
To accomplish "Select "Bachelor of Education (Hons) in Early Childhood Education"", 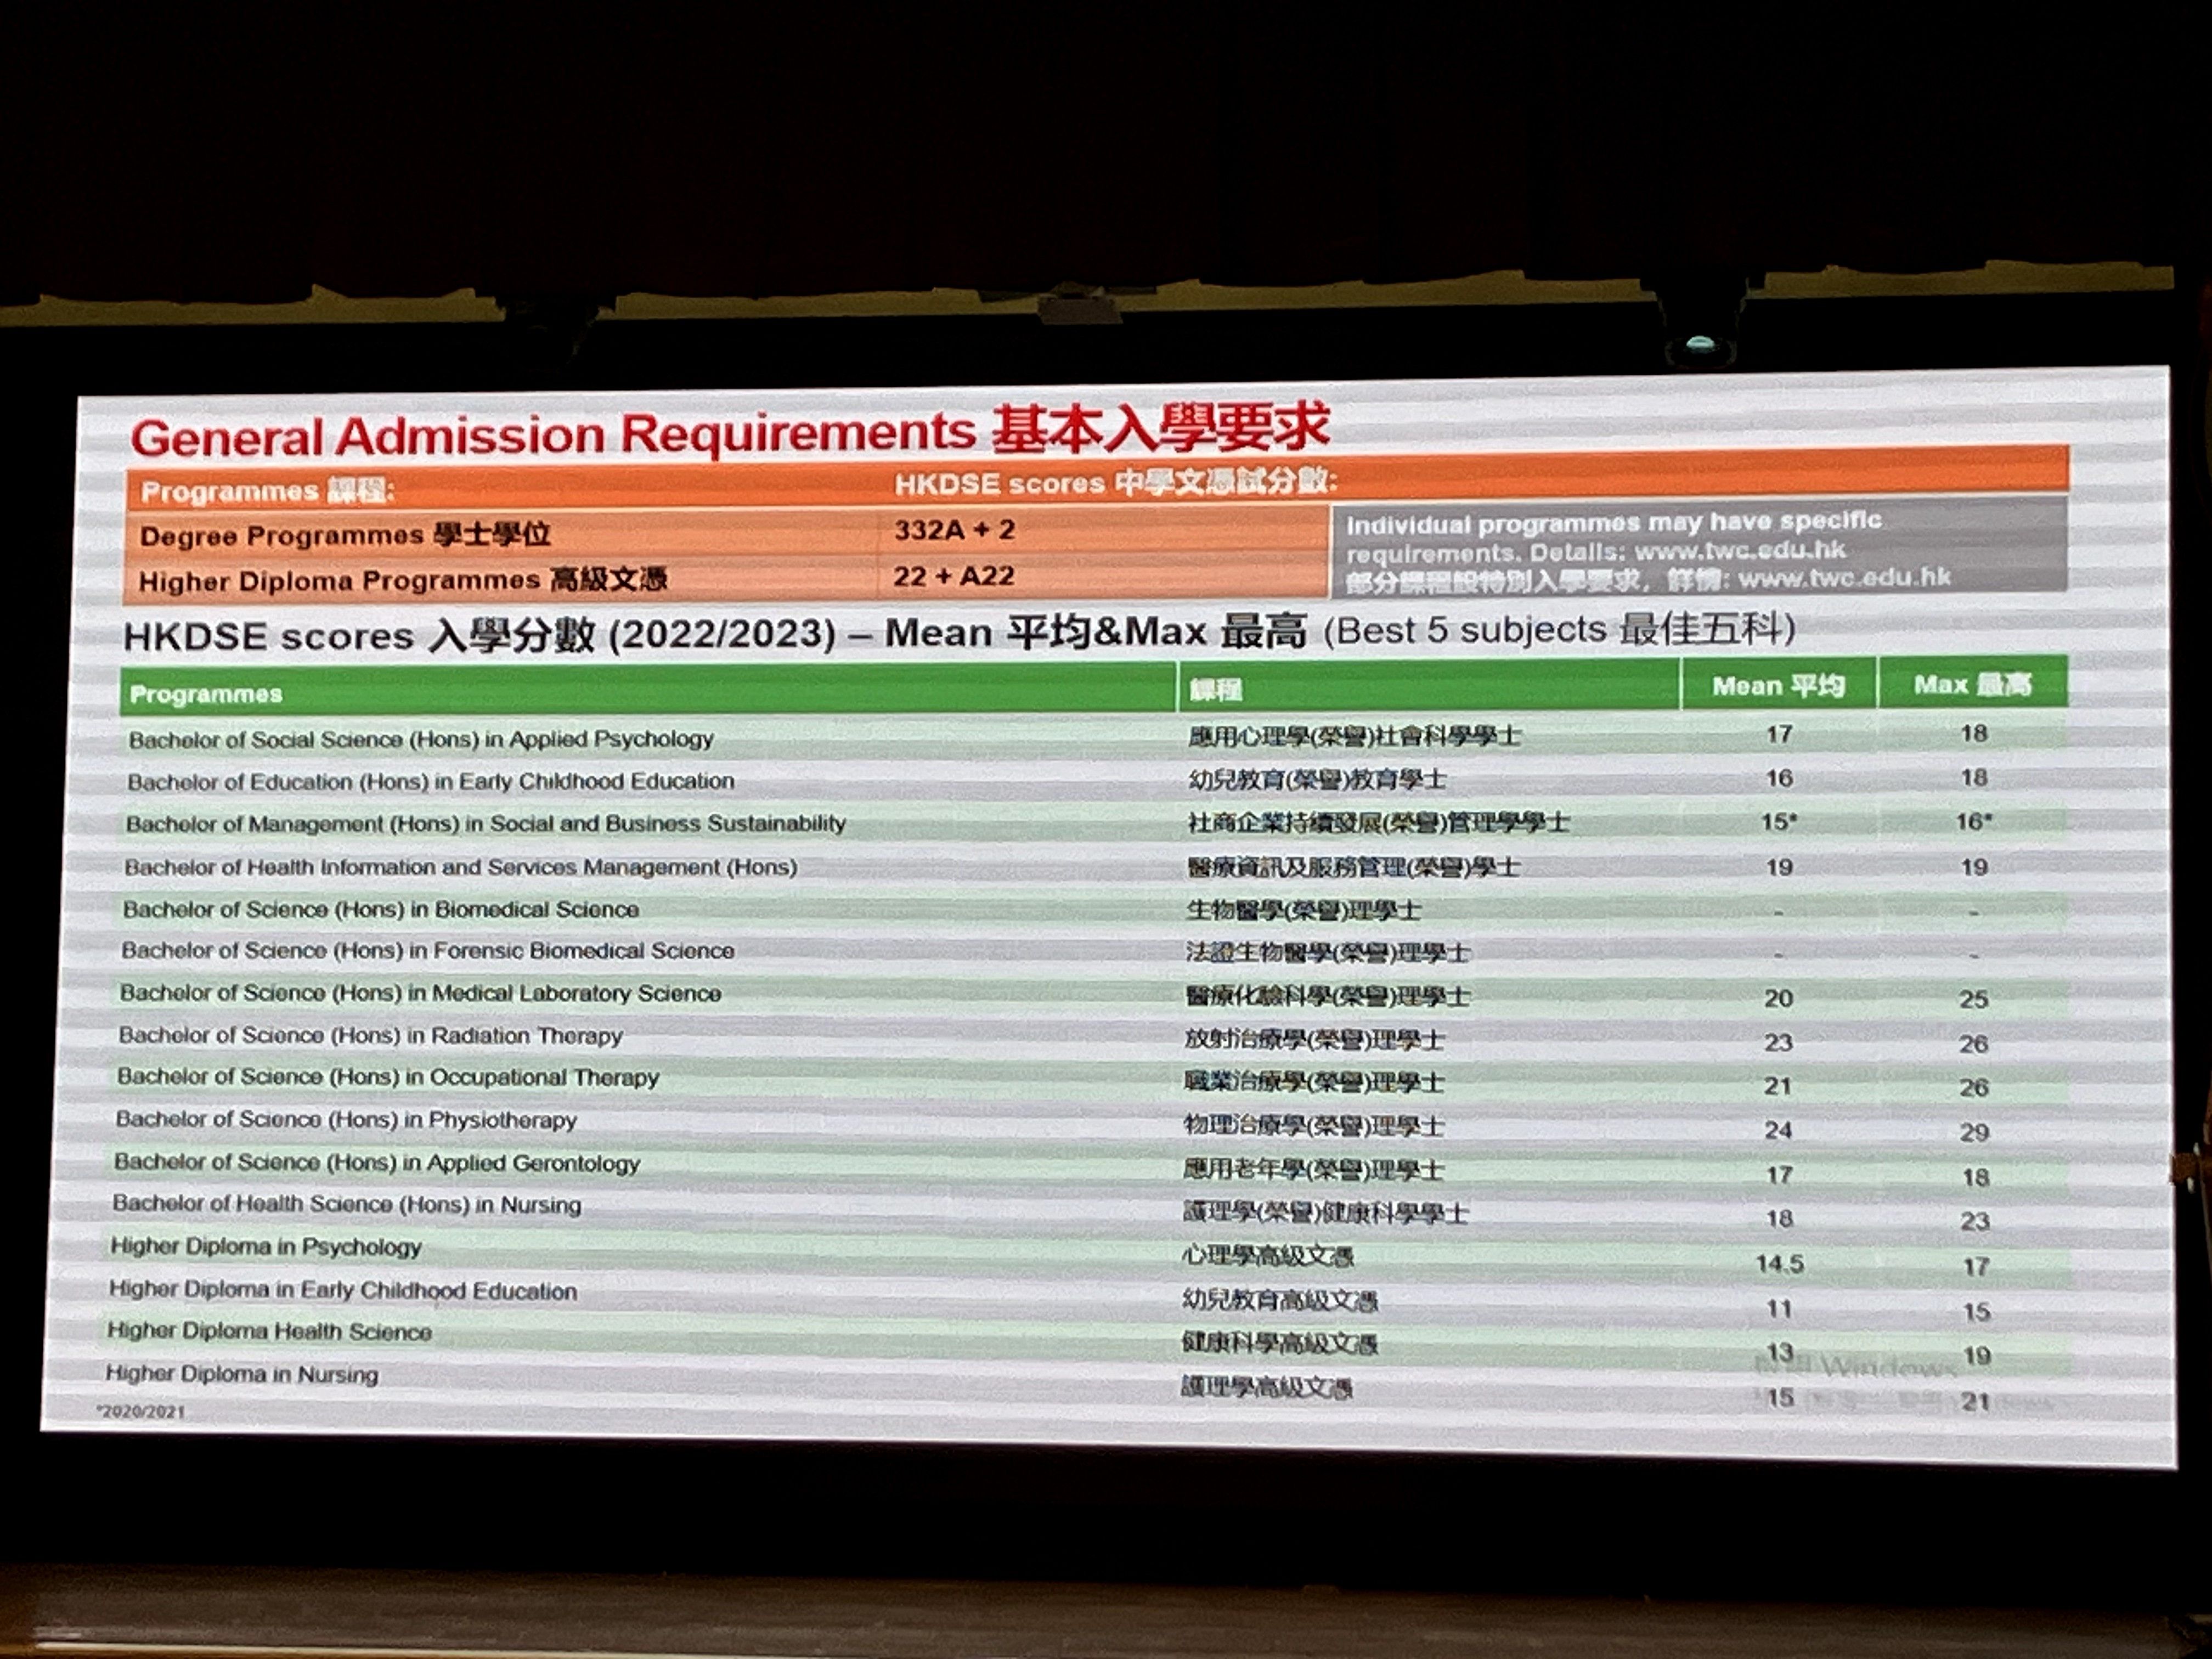I will pyautogui.click(x=431, y=781).
